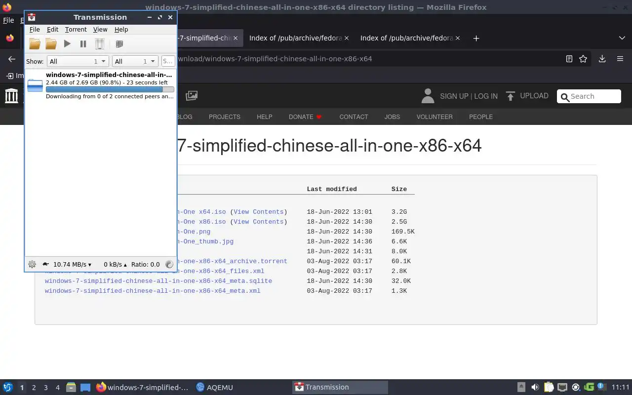632x395 pixels.
Task: Click the round status icon beside Ratio
Action: point(169,264)
